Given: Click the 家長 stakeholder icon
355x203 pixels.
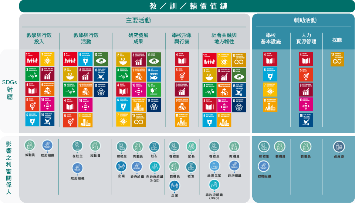Looking at the screenshot, I should pos(191,147).
